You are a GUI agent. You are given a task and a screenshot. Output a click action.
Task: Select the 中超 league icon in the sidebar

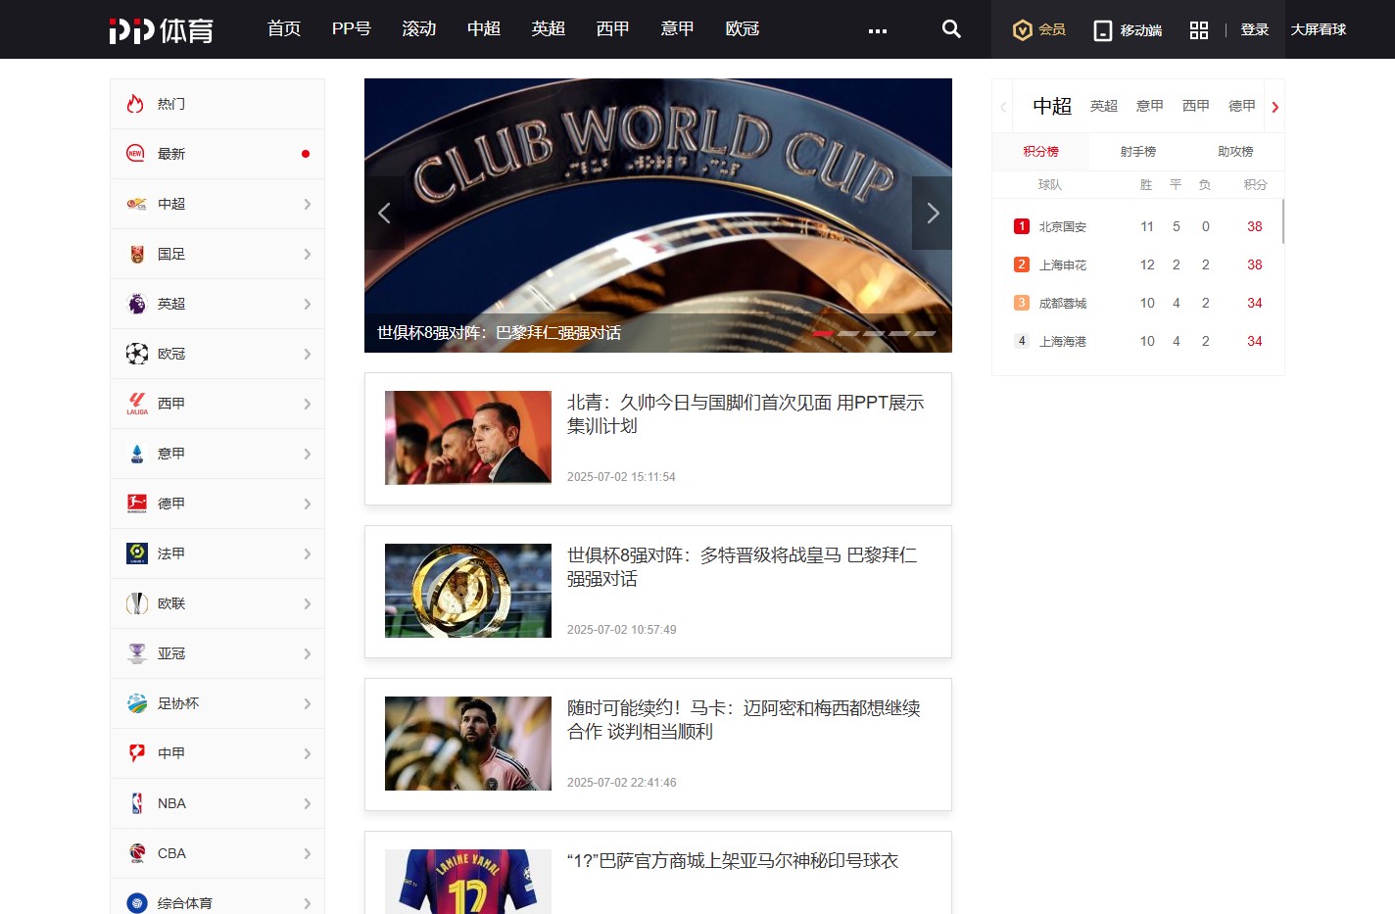137,204
